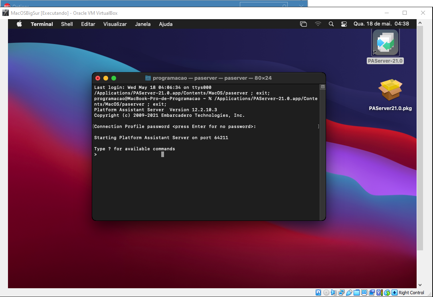The image size is (433, 297).
Task: Click the Terminal command prompt line
Action: tap(206, 154)
